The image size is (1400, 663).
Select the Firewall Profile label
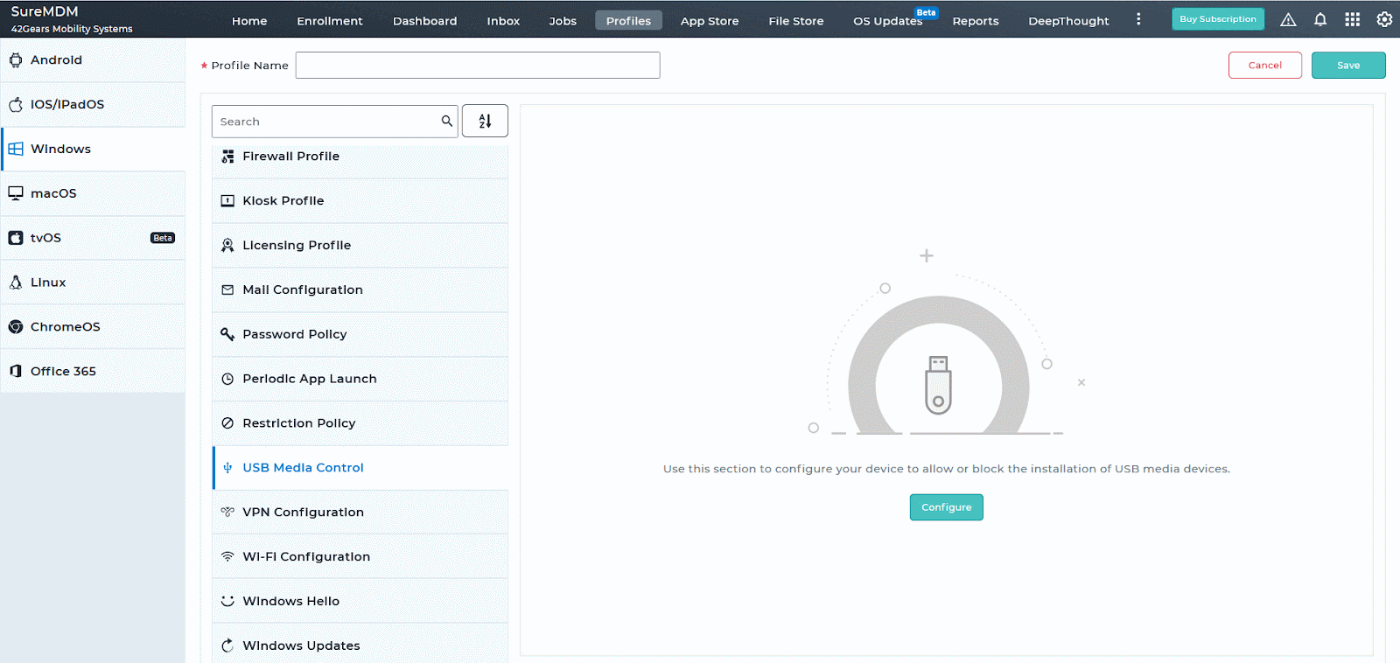click(x=291, y=157)
